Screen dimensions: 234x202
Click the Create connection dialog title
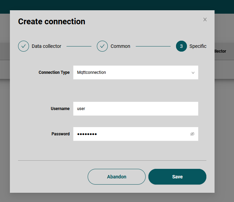[52, 22]
